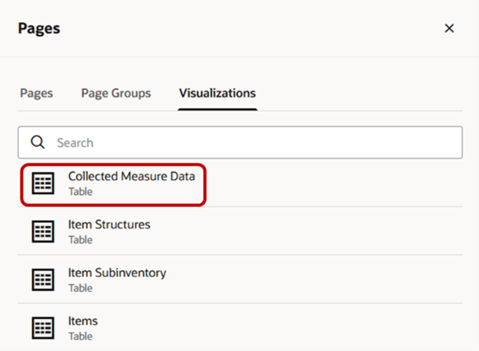Close the Pages panel with the X
479x351 pixels.
449,28
